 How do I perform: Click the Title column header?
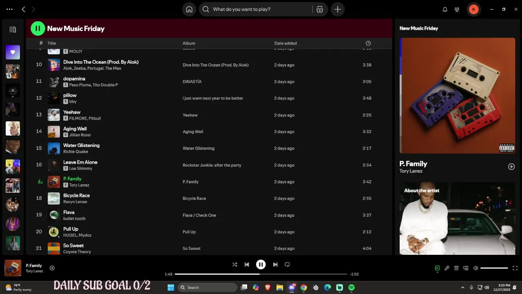(52, 43)
